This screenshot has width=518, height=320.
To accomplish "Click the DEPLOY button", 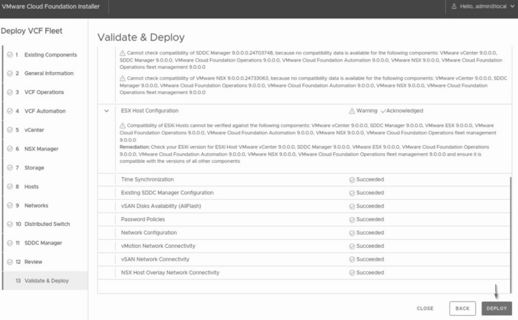I will 497,308.
